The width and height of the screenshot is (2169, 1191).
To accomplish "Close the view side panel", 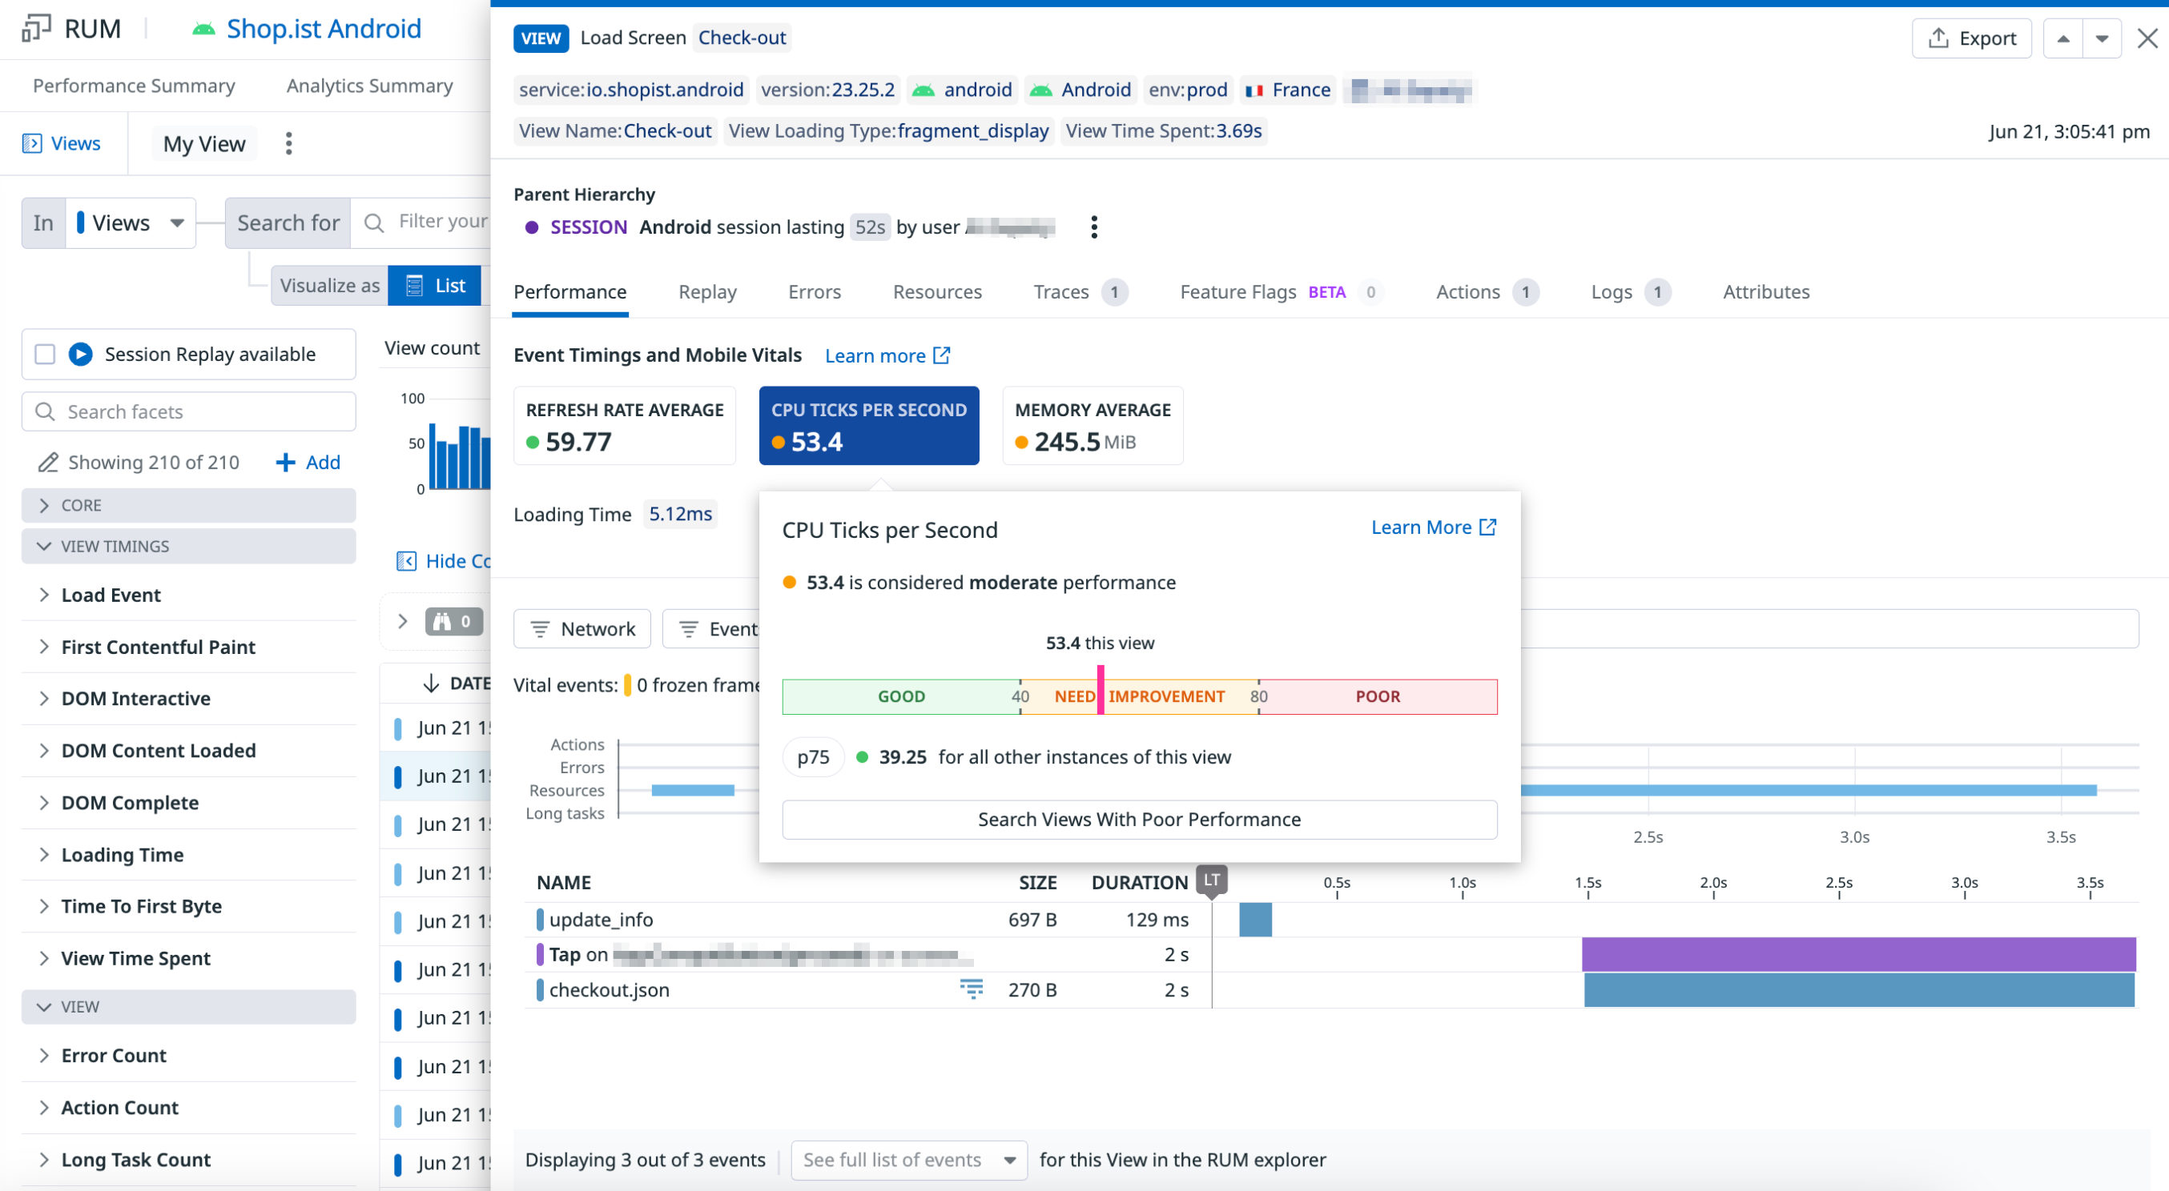I will pos(2147,38).
